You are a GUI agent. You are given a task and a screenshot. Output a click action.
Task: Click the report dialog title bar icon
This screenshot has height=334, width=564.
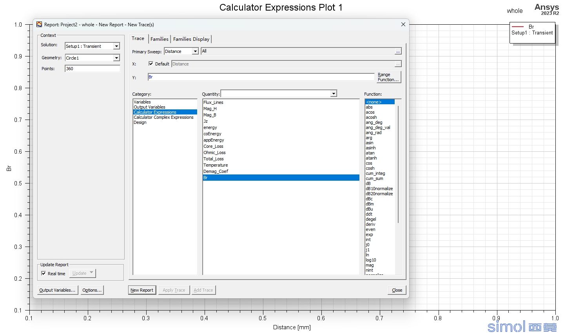39,24
